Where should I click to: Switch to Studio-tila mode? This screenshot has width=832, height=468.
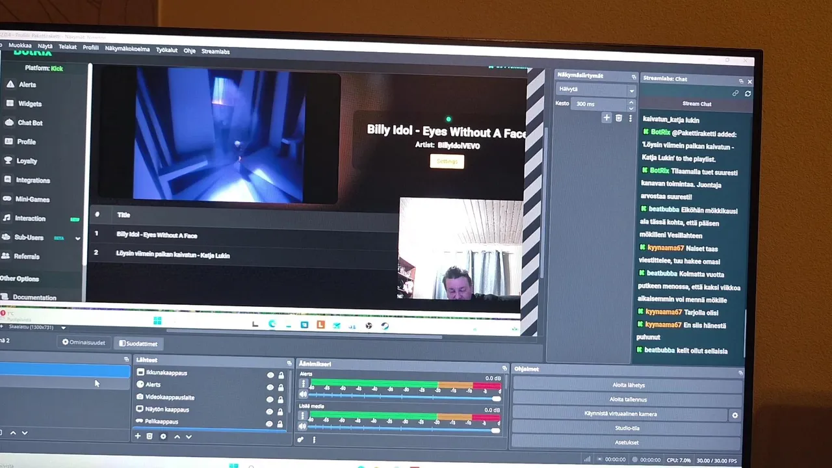tap(627, 428)
